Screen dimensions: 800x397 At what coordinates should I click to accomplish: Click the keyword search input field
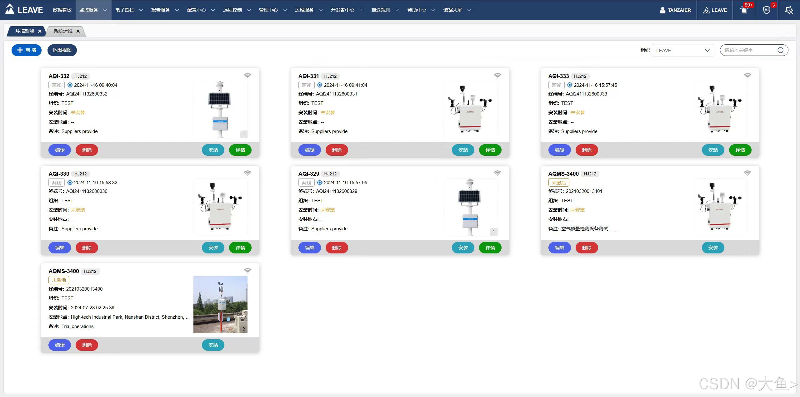748,50
